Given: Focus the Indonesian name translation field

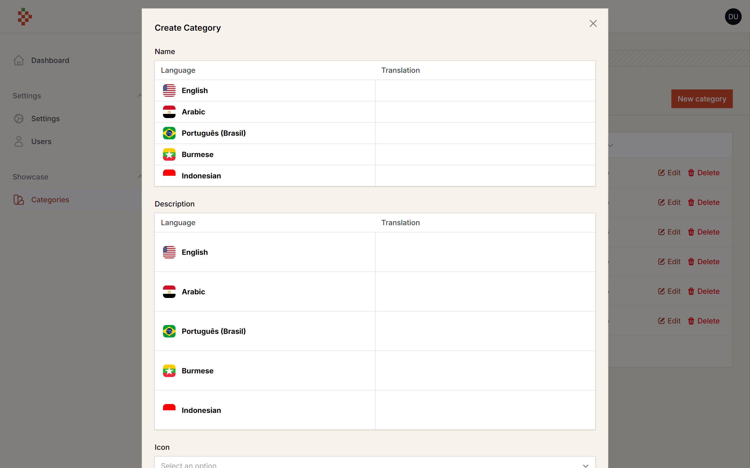Looking at the screenshot, I should point(485,176).
